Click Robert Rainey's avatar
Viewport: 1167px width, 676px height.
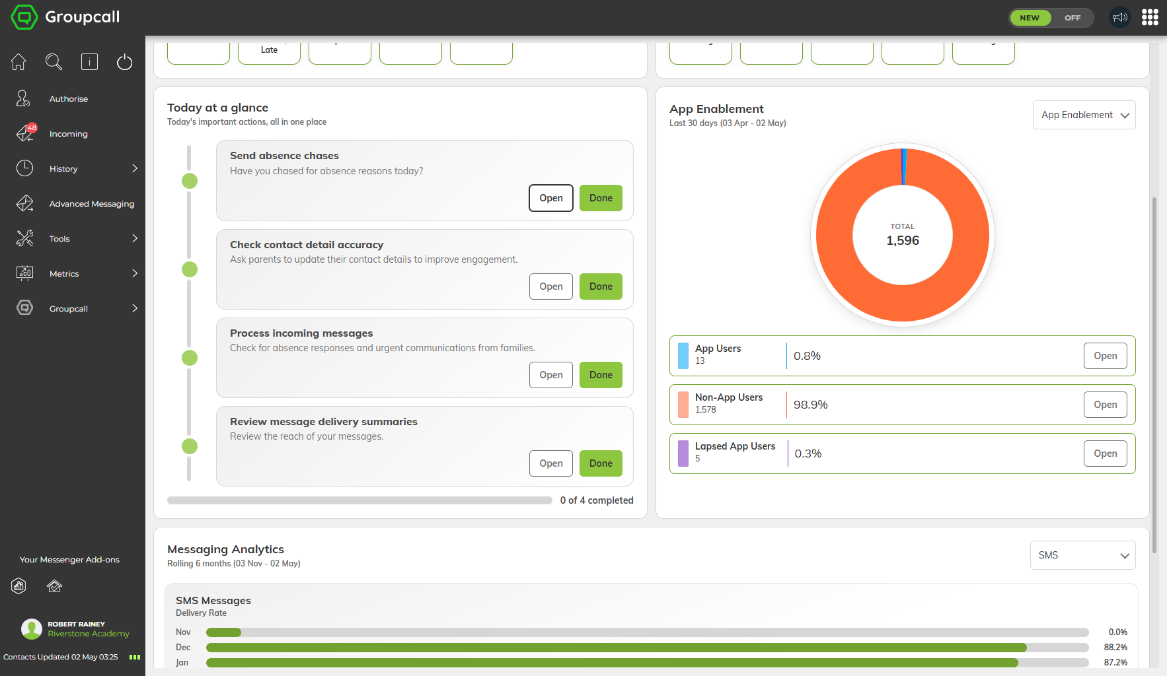point(31,628)
